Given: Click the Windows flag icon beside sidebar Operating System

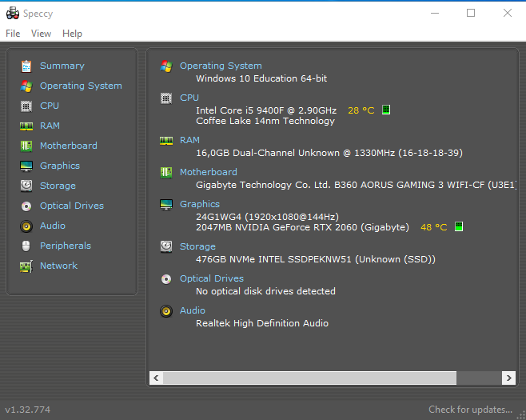Looking at the screenshot, I should pyautogui.click(x=26, y=86).
